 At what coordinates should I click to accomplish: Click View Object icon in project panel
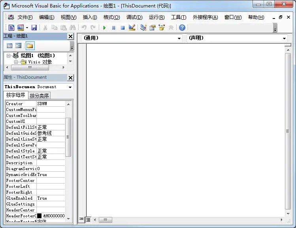point(19,46)
